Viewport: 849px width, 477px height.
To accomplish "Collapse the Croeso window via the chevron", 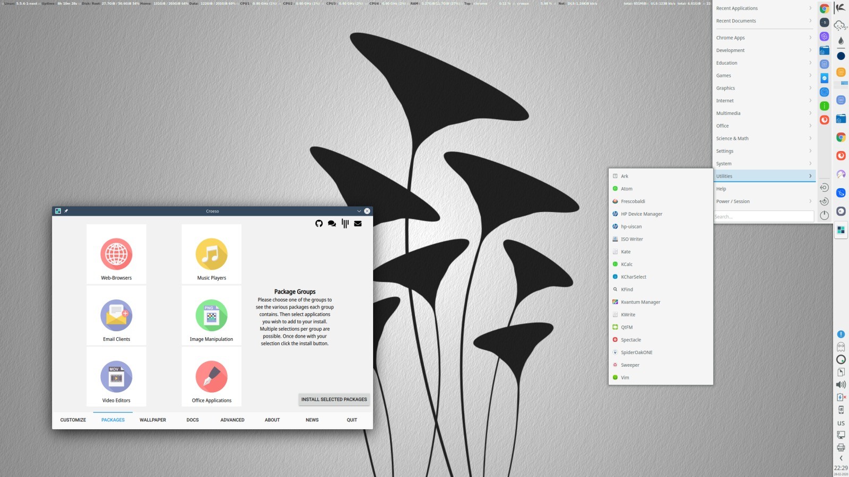I will [x=359, y=210].
